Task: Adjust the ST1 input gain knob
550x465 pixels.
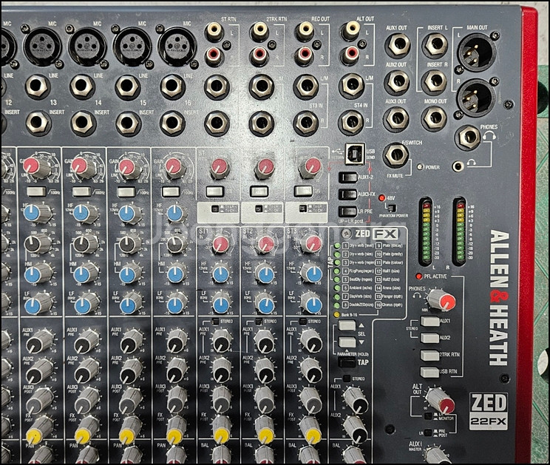Action: [220, 244]
